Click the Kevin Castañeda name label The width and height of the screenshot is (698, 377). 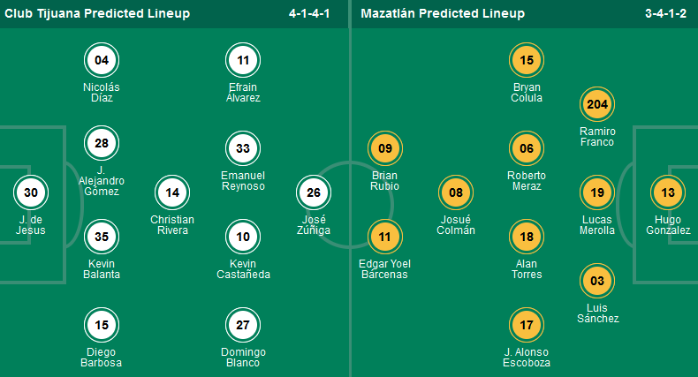[x=243, y=268]
